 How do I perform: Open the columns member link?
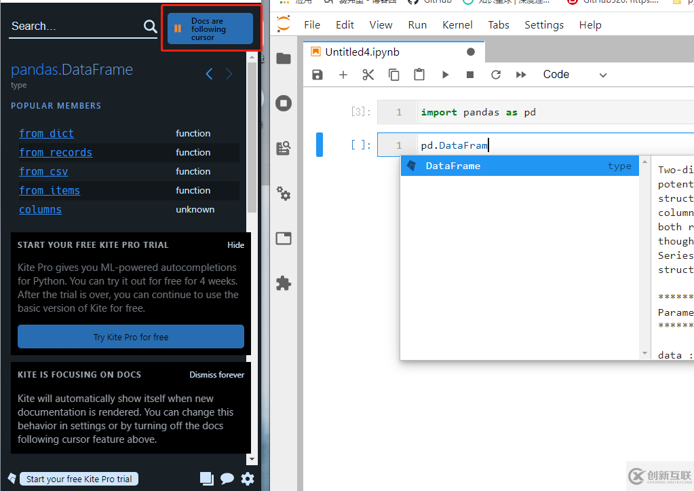point(40,210)
